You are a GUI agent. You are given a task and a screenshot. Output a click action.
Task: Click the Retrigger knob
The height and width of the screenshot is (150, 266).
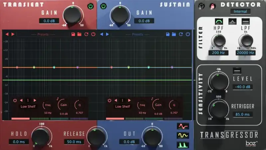click(218, 109)
